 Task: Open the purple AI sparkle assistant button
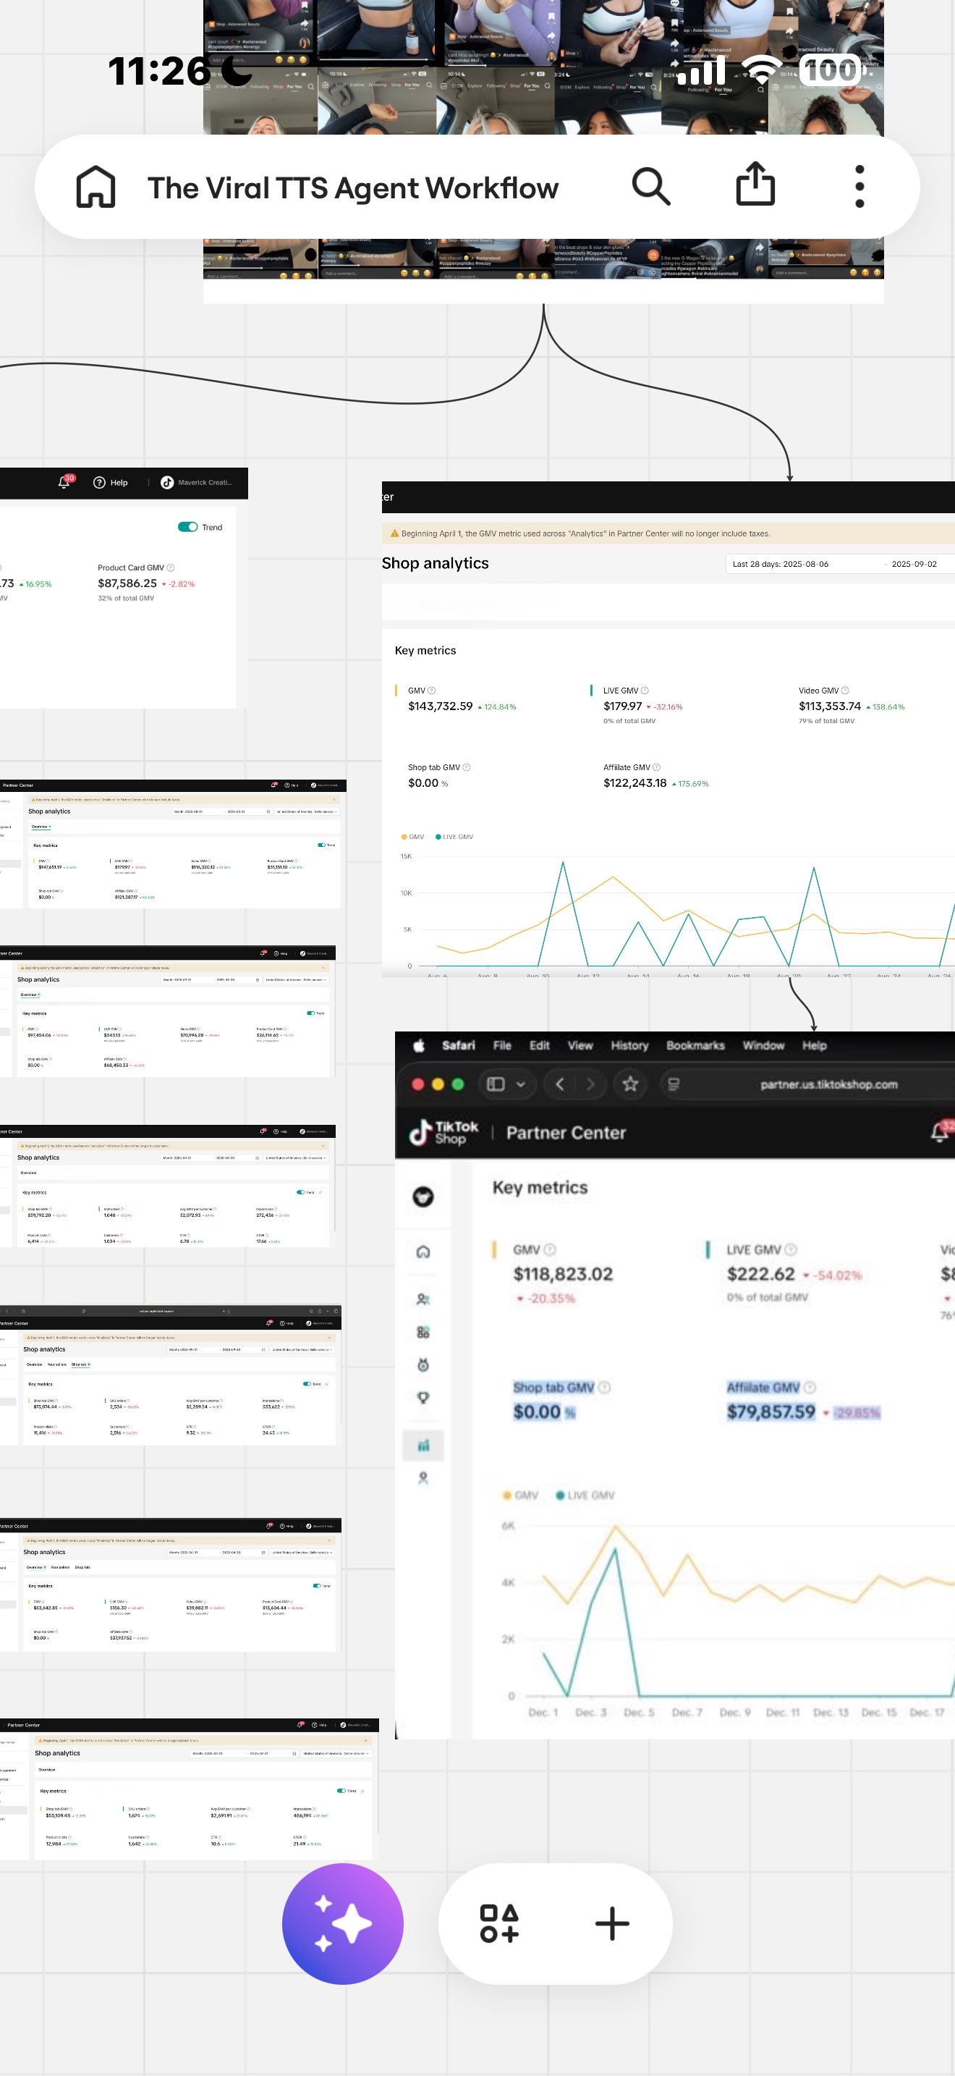pyautogui.click(x=342, y=1924)
